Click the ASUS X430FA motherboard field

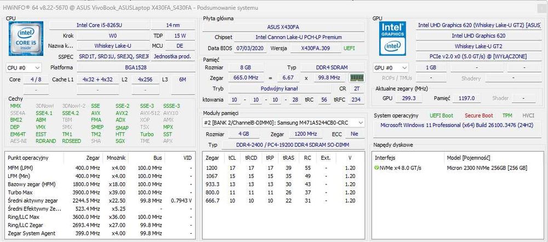[x=283, y=27]
